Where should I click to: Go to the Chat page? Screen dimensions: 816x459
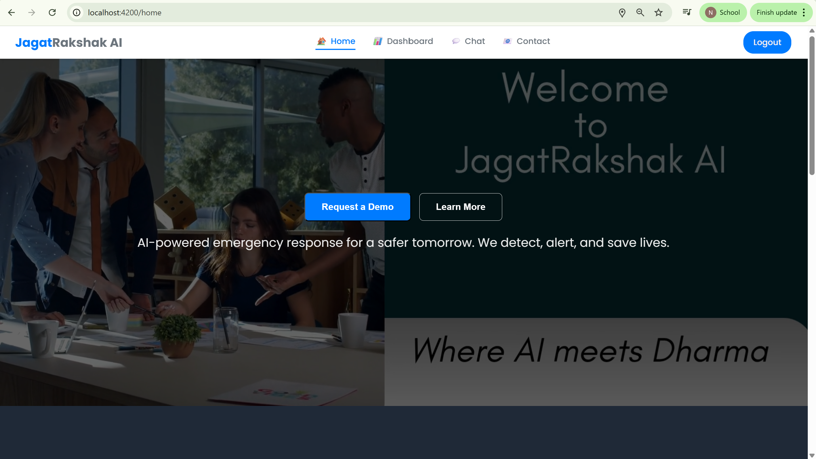coord(474,41)
